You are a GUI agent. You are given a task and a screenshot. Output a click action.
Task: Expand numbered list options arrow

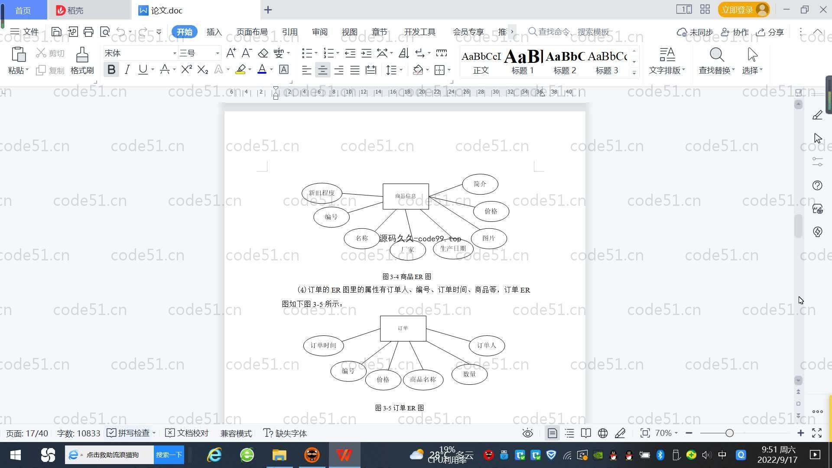pos(338,53)
